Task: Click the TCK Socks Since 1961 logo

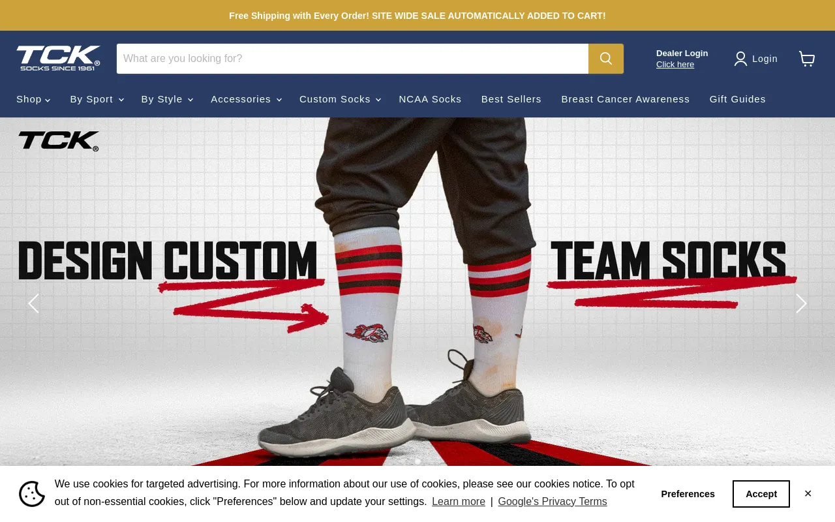Action: pyautogui.click(x=59, y=58)
